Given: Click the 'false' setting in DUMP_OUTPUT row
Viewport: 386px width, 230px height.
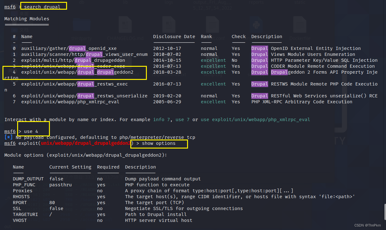Looking at the screenshot, I should click(56, 179).
